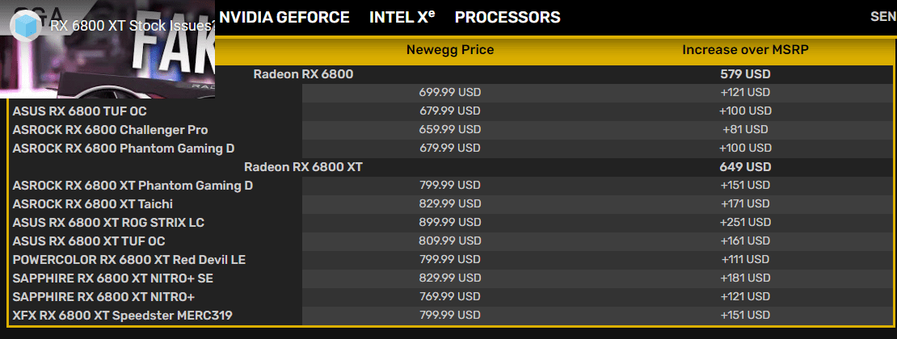The width and height of the screenshot is (897, 339).
Task: Click 799.99 USD price for POWERCOLOR Red Devil LE
Action: coord(449,260)
